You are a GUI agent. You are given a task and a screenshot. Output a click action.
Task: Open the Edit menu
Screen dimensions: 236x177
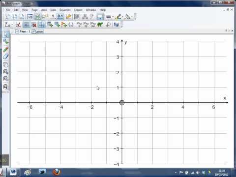[x=16, y=10]
